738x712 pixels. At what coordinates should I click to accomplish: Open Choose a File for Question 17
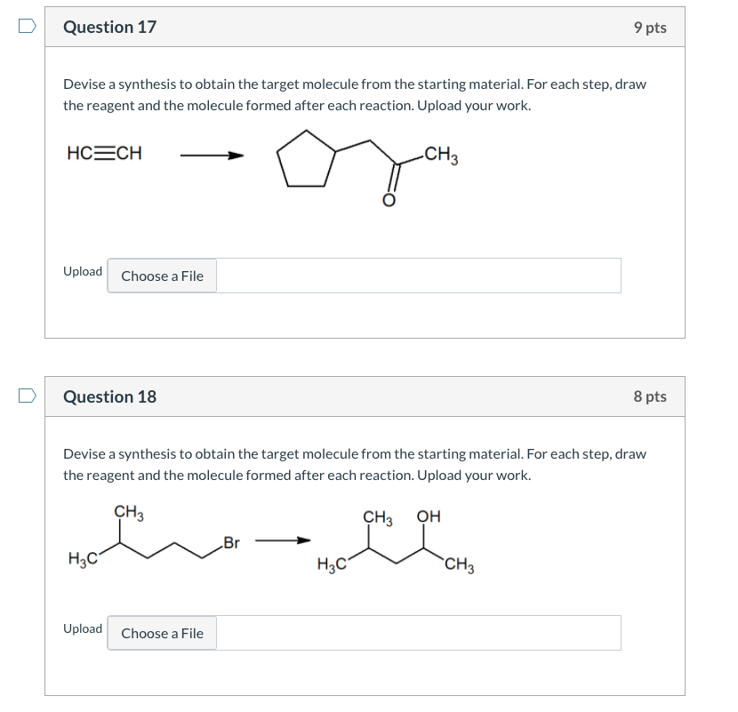click(x=161, y=276)
